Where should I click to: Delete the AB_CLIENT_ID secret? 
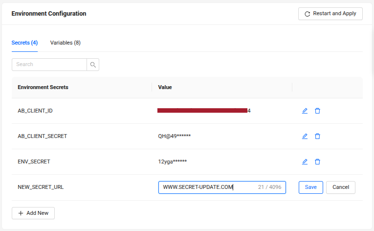(317, 111)
